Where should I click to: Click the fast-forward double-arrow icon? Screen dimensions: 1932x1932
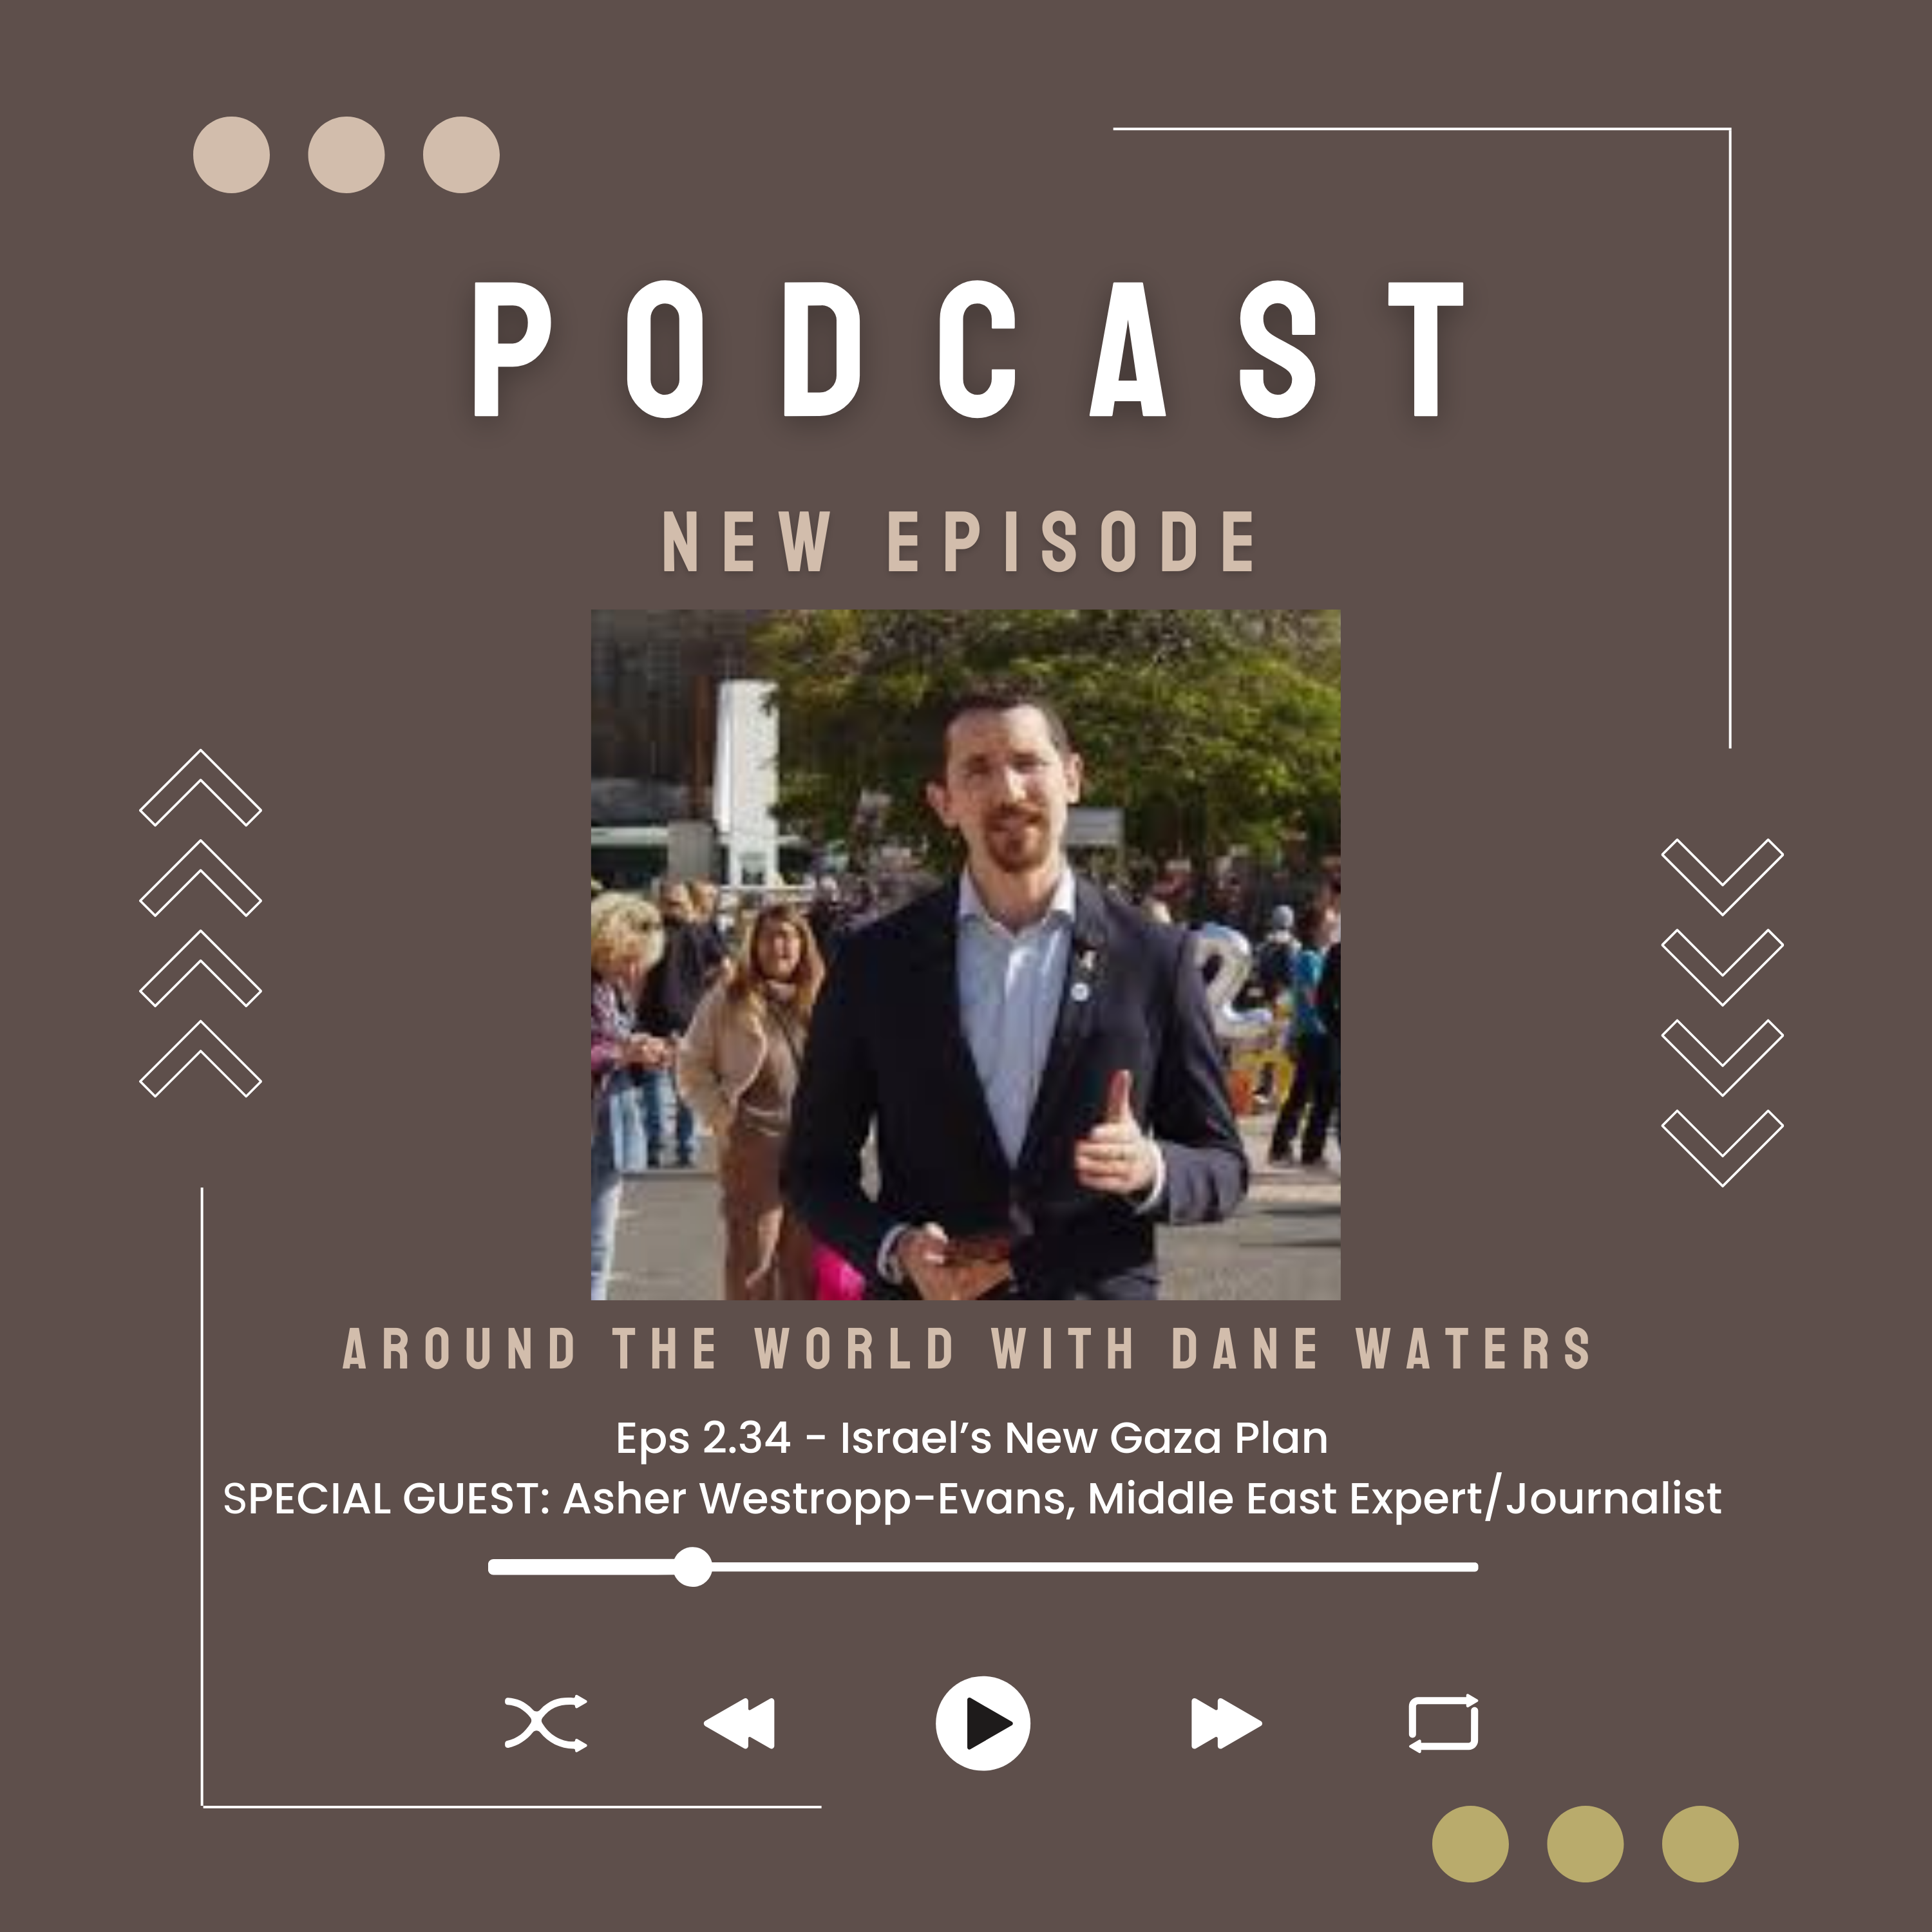pos(1226,1723)
